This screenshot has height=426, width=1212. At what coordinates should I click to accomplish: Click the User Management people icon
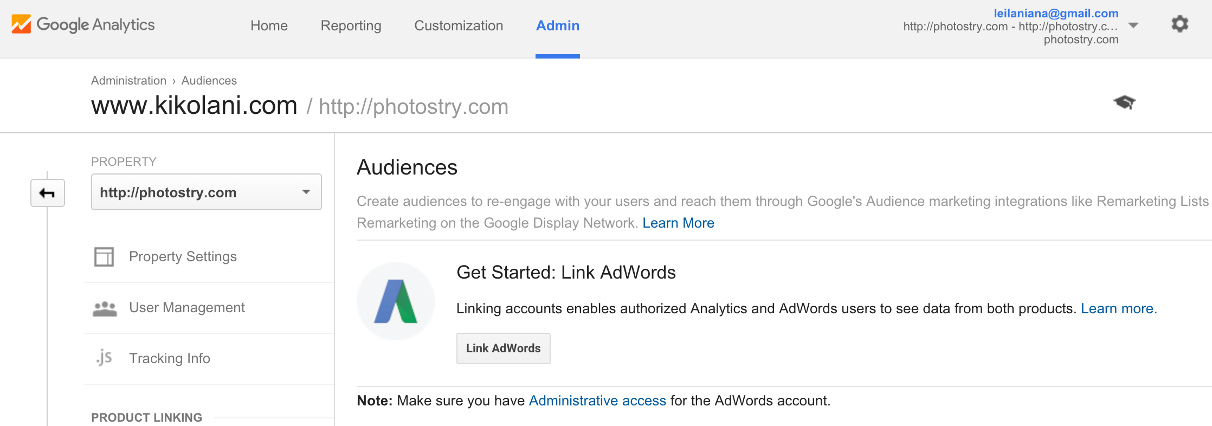pos(105,307)
